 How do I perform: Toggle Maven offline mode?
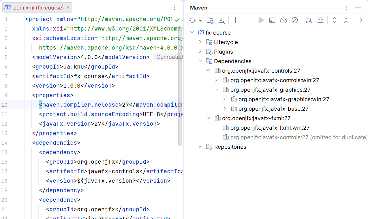(283, 20)
